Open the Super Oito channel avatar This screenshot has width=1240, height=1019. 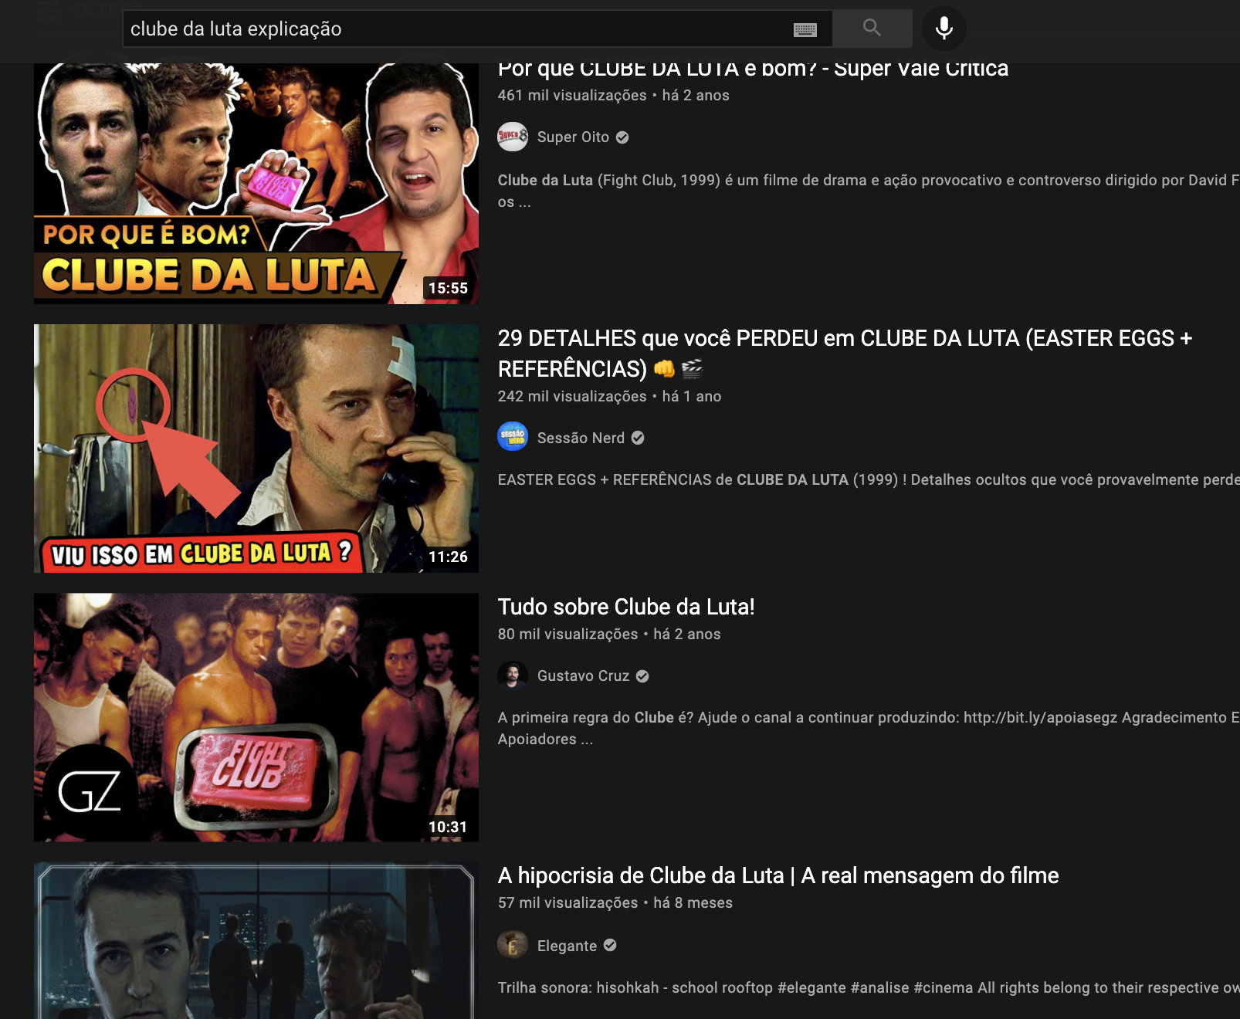coord(514,137)
